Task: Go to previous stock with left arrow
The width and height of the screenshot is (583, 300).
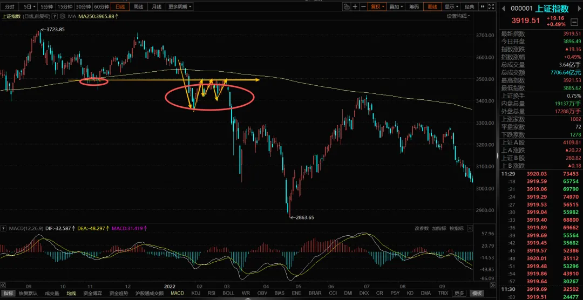Action: (x=505, y=8)
